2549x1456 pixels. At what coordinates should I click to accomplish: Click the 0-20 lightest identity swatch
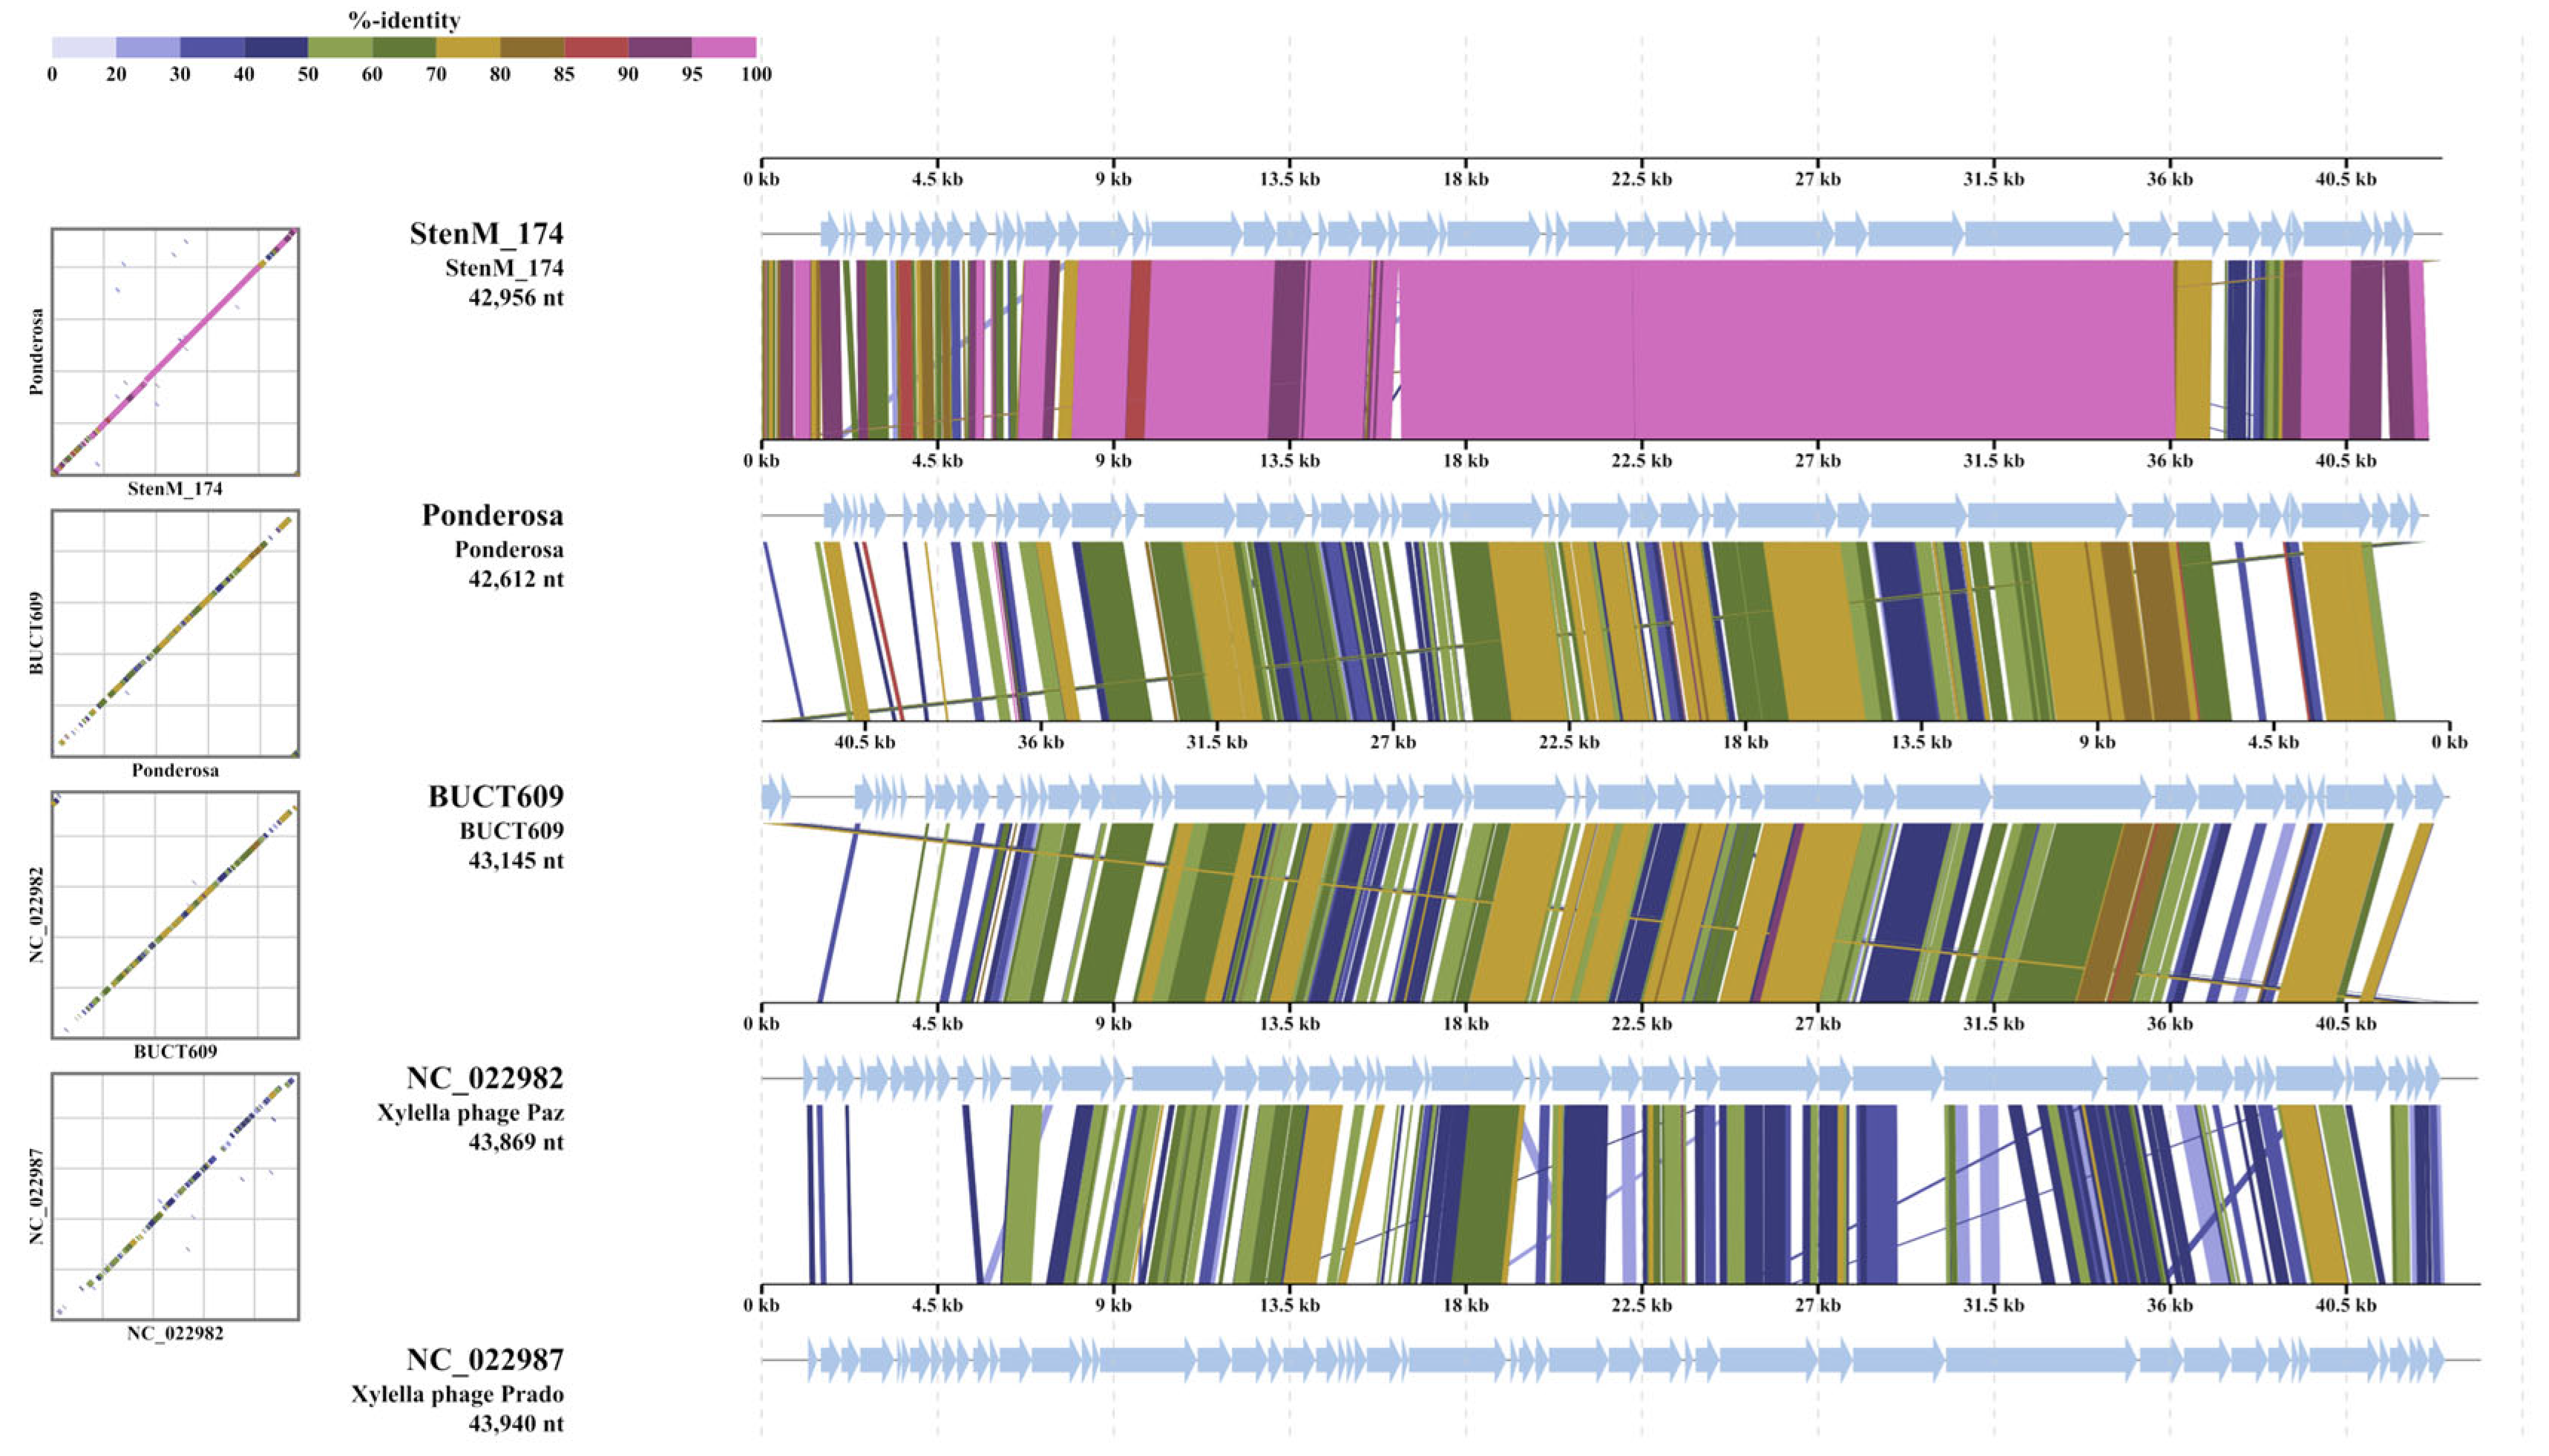tap(84, 47)
